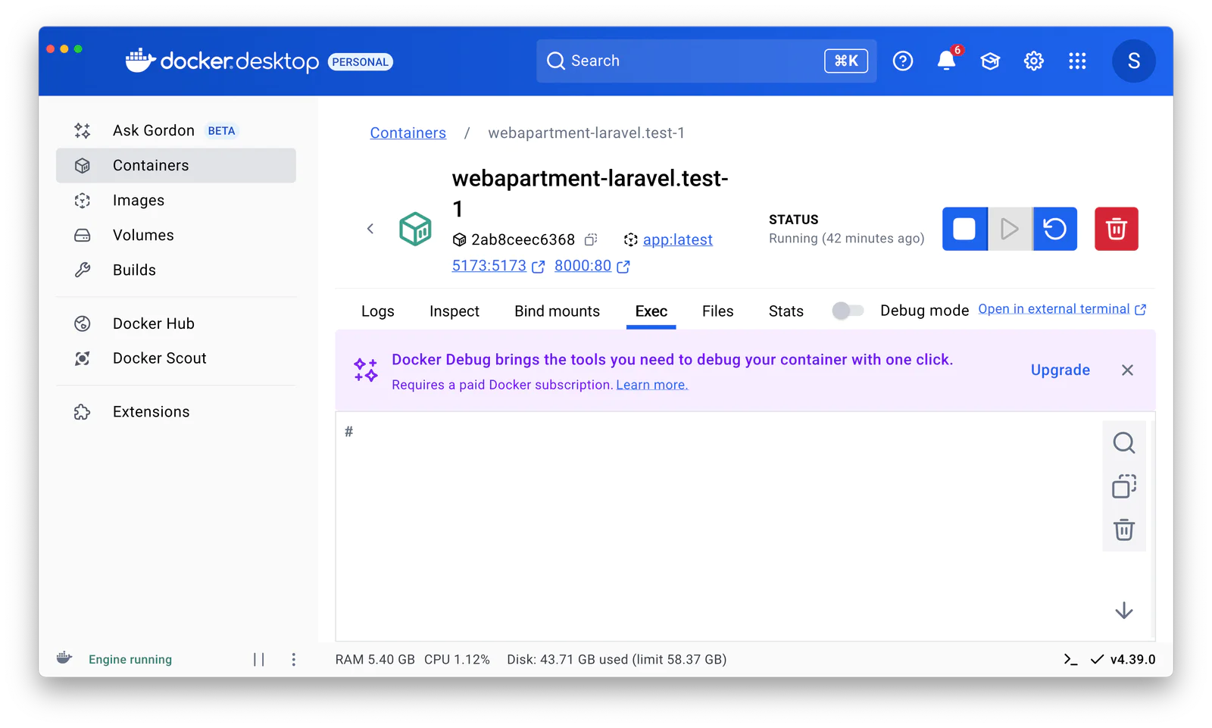
Task: Click the Start play button
Action: (x=1009, y=229)
